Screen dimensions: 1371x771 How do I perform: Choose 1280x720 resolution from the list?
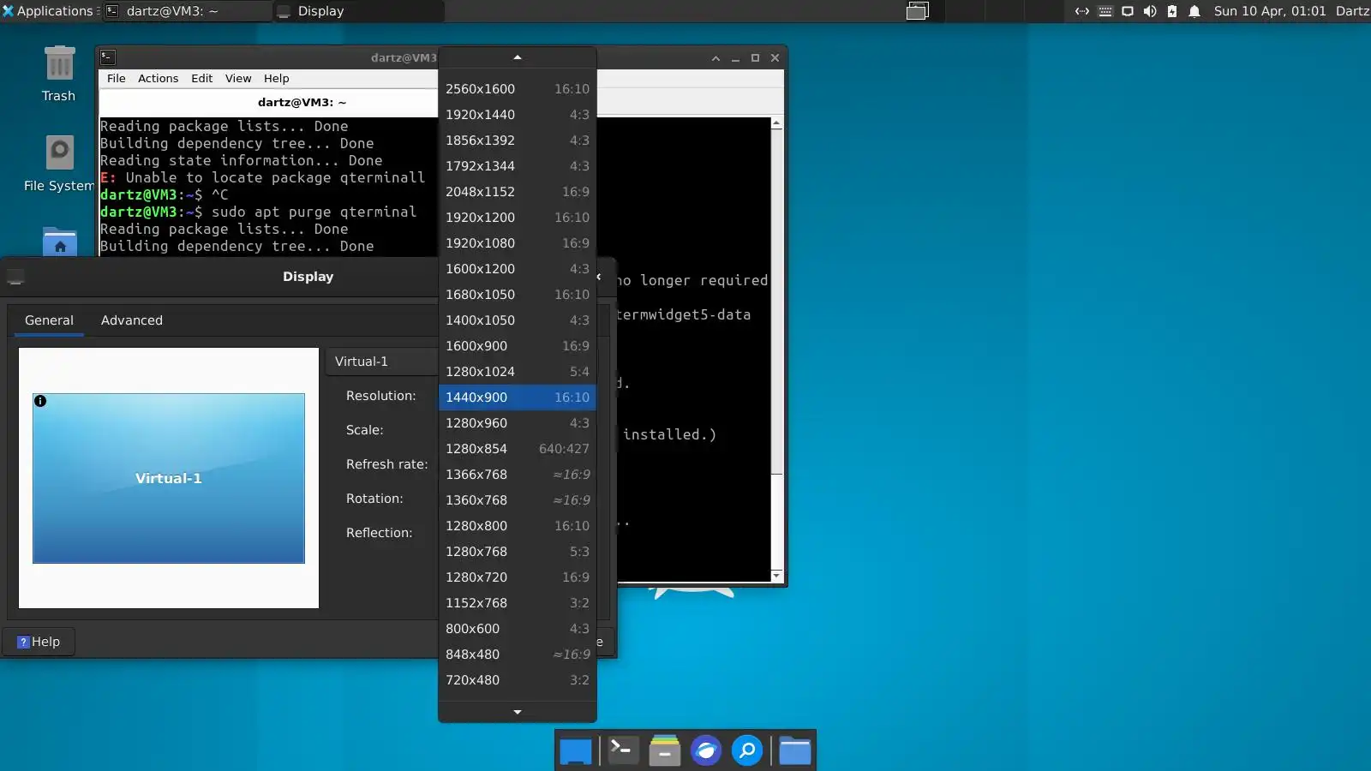coord(517,577)
